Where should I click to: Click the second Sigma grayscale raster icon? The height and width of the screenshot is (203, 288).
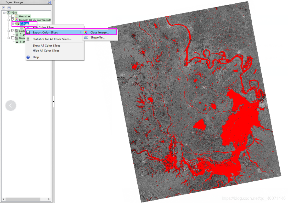point(16,30)
